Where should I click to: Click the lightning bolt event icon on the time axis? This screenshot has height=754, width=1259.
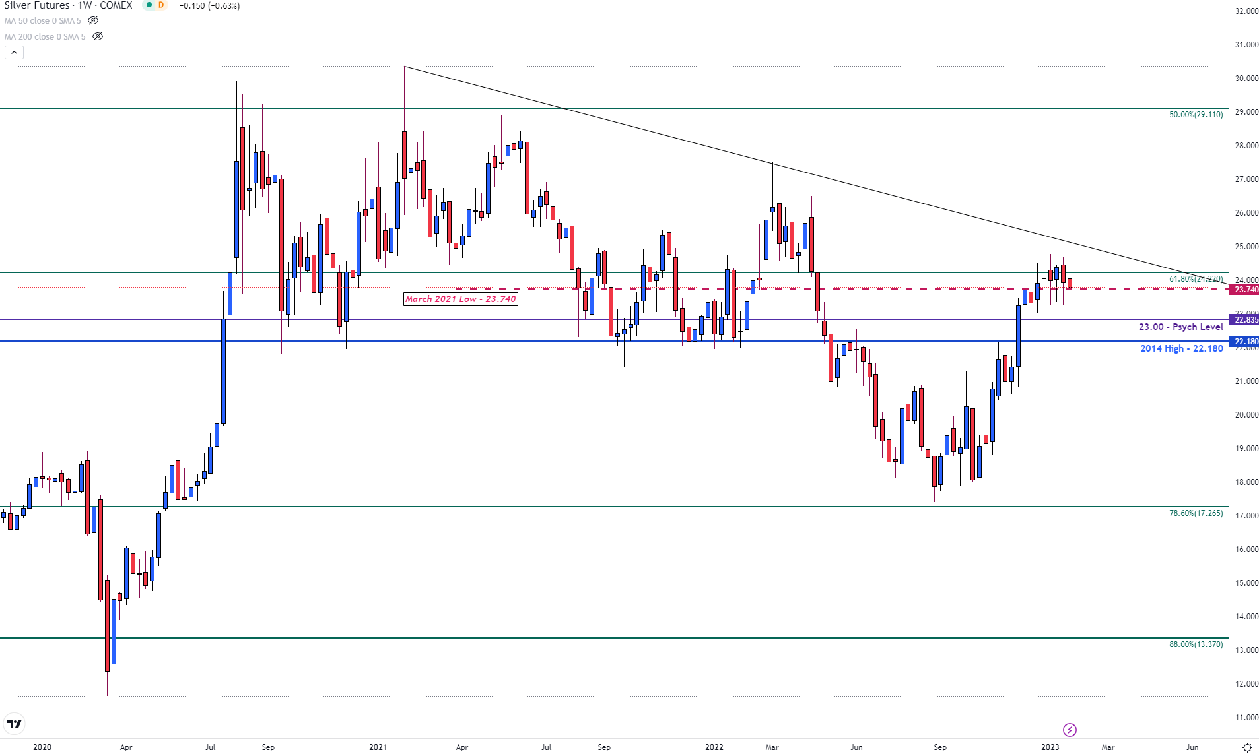click(x=1070, y=730)
